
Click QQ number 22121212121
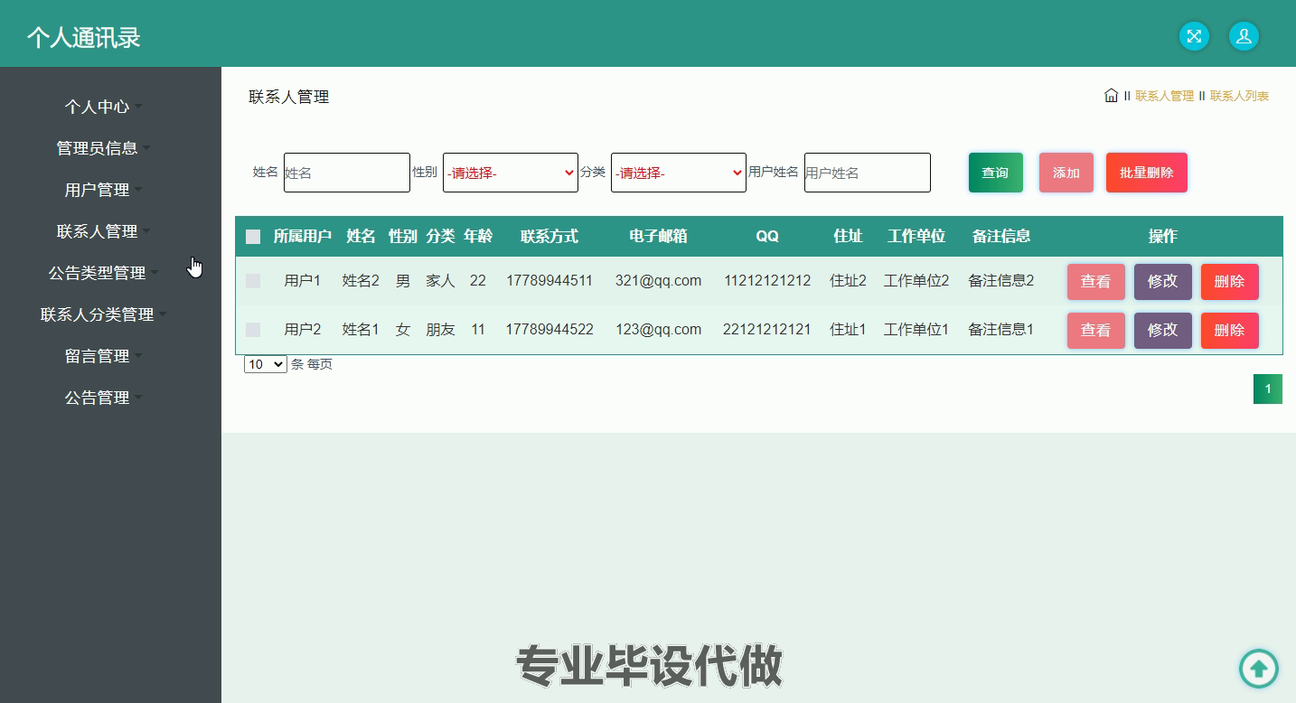tap(767, 330)
